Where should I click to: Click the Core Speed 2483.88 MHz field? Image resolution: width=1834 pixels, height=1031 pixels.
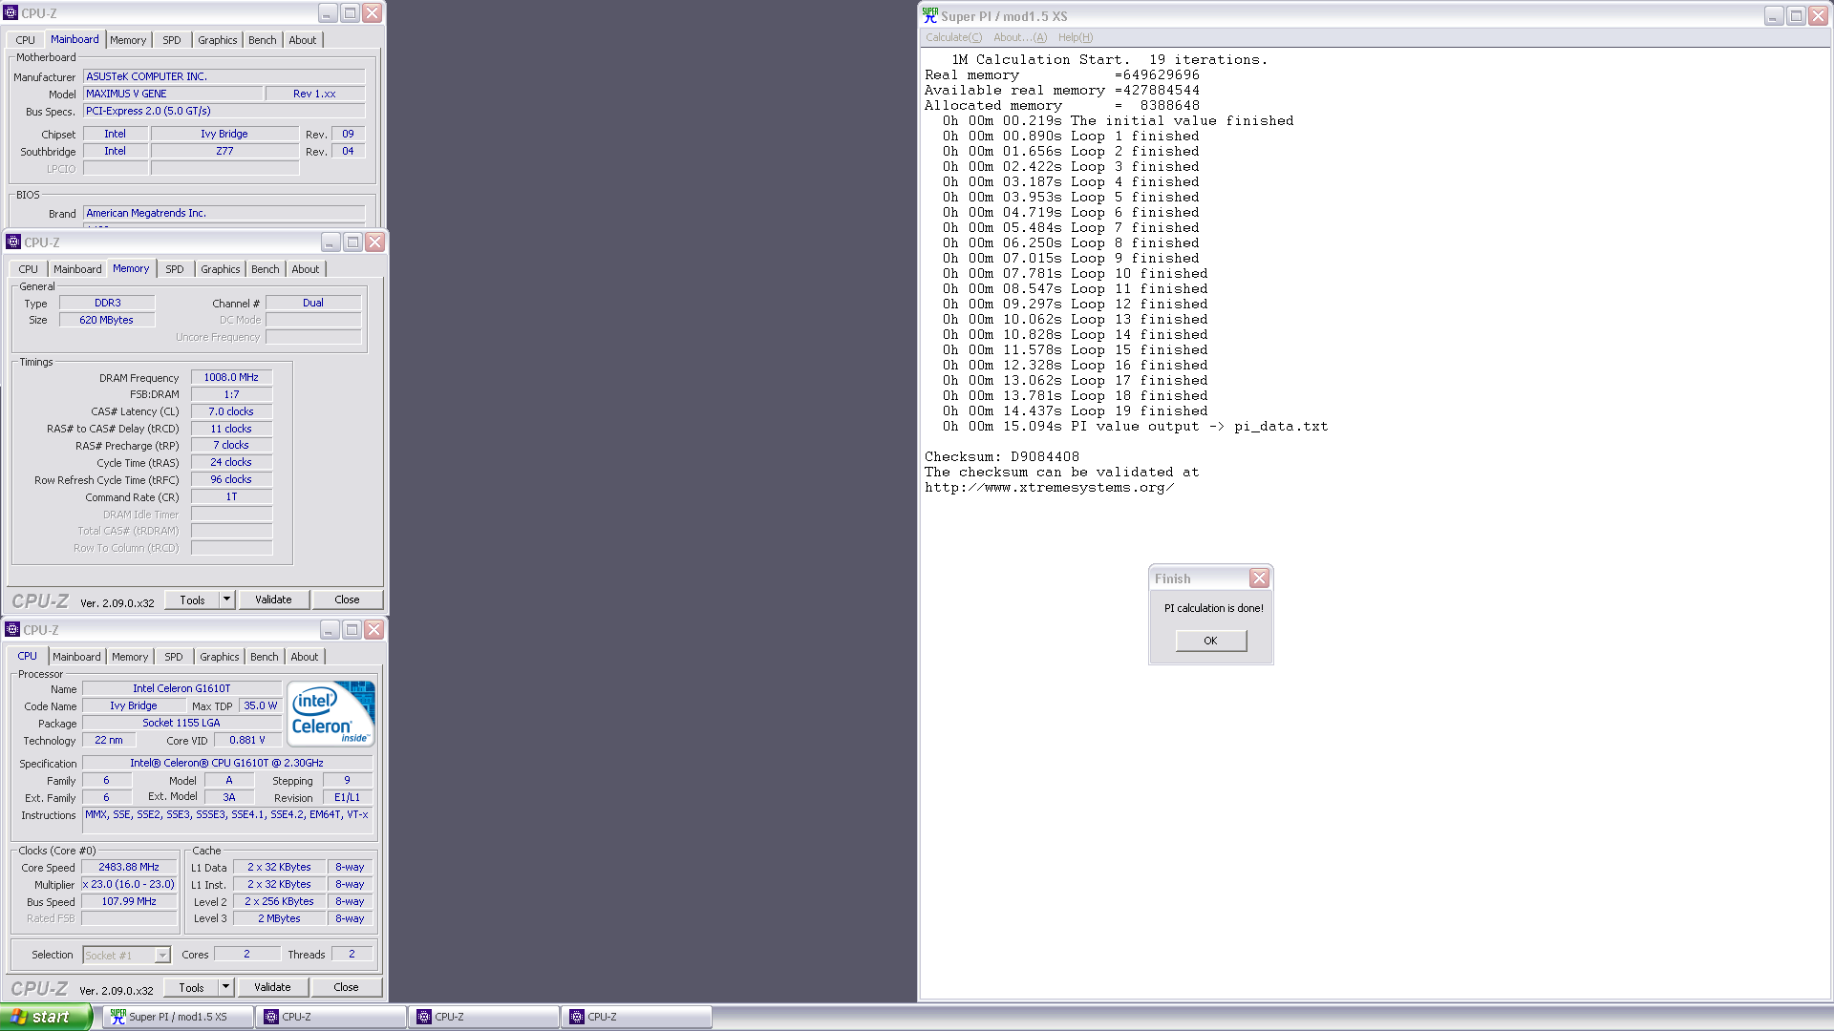coord(129,867)
